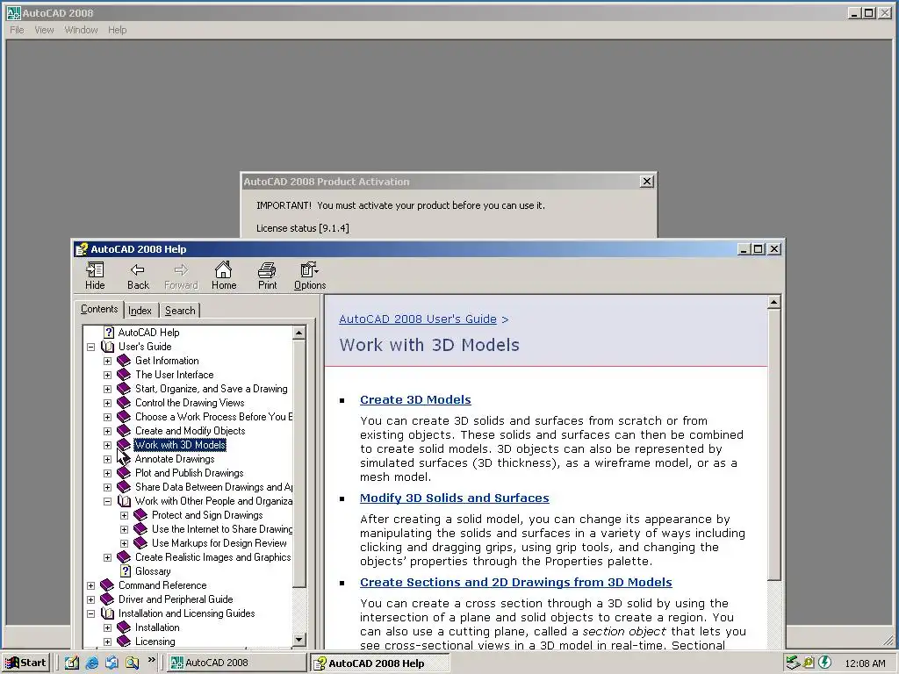The width and height of the screenshot is (899, 674).
Task: Close the Product Activation dialog
Action: click(647, 181)
